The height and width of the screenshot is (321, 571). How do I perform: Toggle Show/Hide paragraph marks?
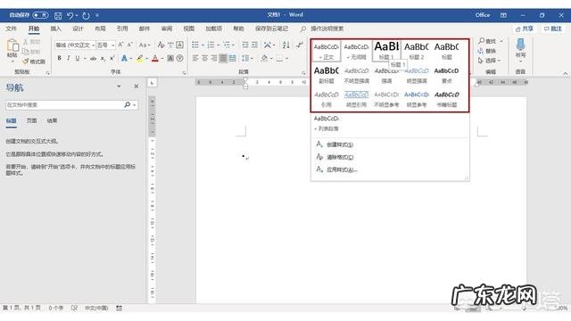[300, 45]
